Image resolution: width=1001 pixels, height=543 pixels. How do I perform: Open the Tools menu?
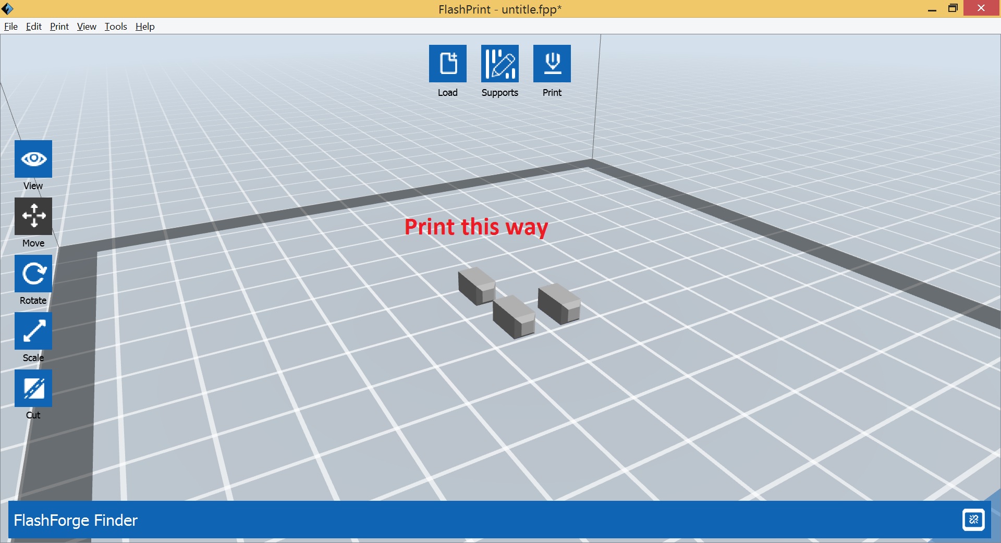point(116,27)
